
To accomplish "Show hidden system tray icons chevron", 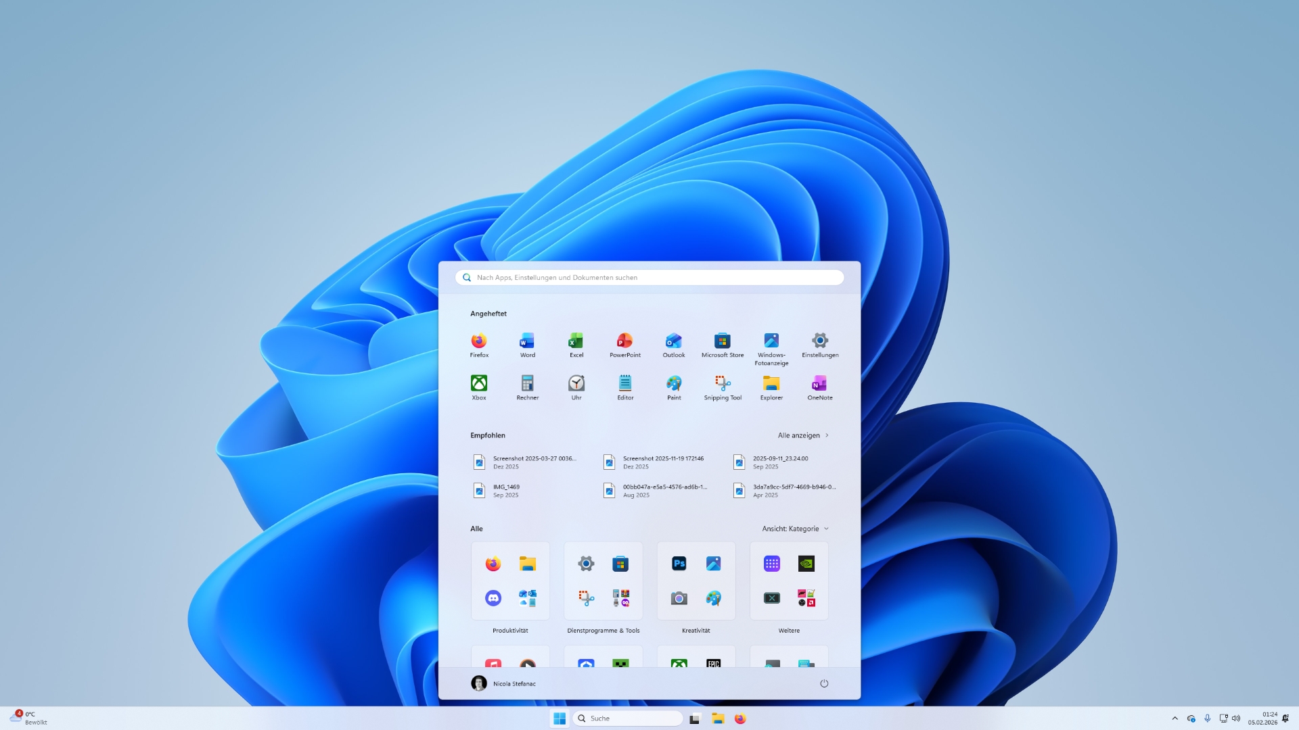I will click(x=1175, y=719).
